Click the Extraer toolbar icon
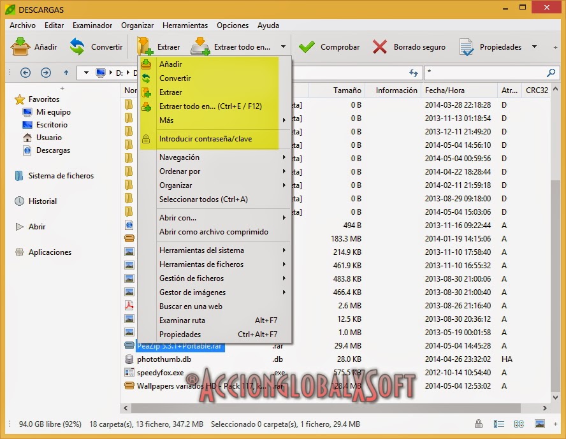This screenshot has width=566, height=439. [145, 47]
